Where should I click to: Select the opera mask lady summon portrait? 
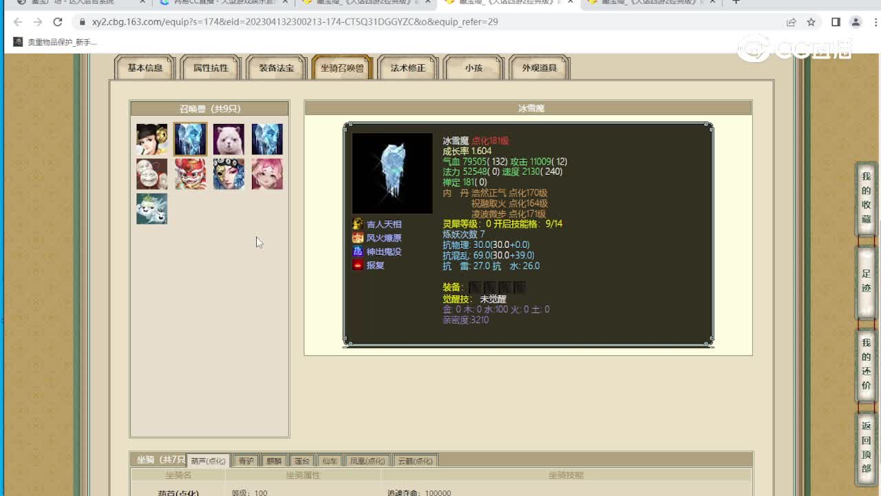click(x=229, y=174)
